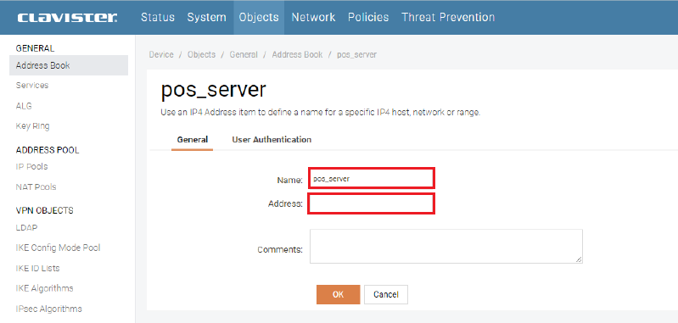This screenshot has width=678, height=323.
Task: Click the empty Address field
Action: coord(372,203)
